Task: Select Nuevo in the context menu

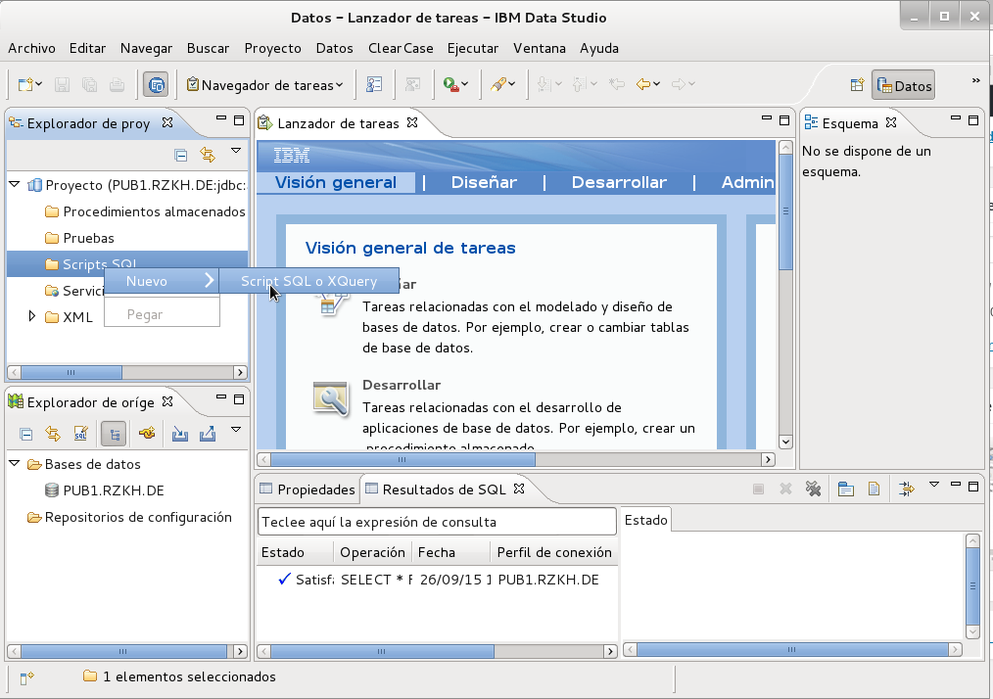Action: 162,281
